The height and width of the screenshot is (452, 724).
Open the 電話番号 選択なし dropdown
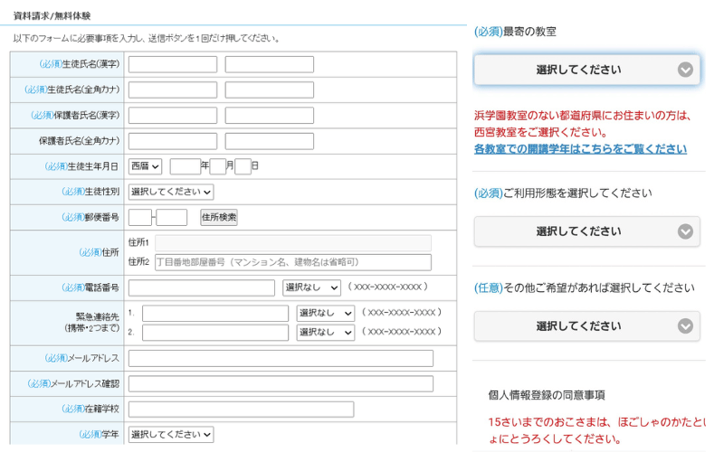[311, 287]
